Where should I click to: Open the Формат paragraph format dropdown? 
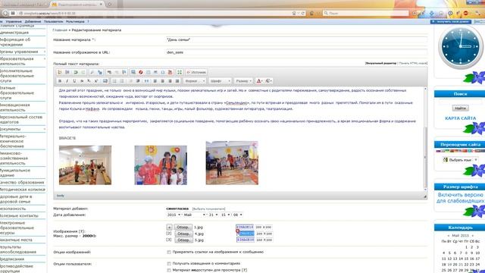pos(195,81)
